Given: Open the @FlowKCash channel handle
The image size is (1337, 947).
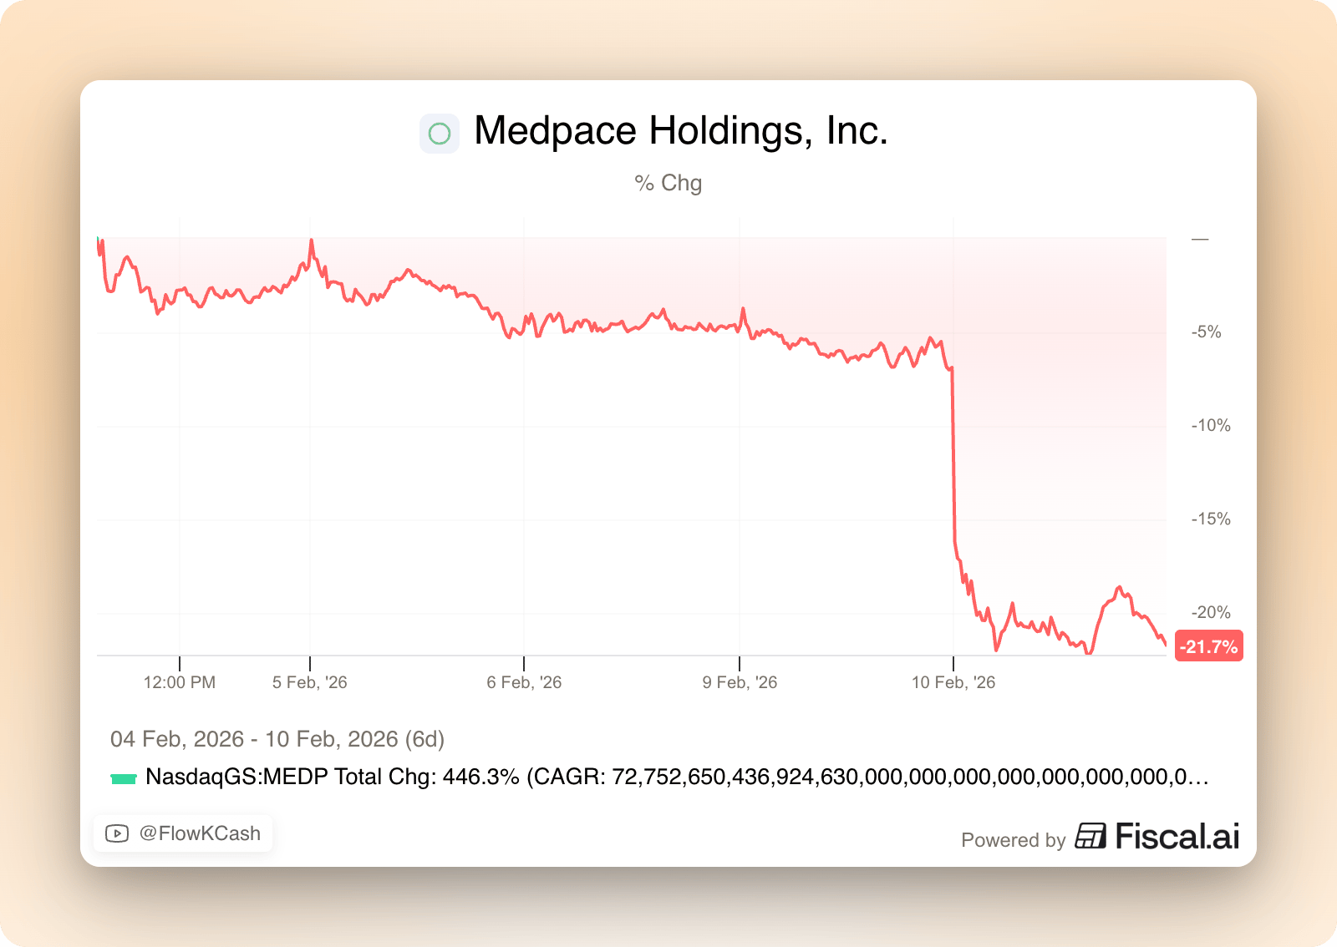Looking at the screenshot, I should [x=200, y=833].
